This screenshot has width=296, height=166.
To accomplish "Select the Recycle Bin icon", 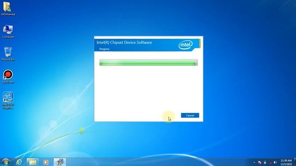I will tap(8, 54).
